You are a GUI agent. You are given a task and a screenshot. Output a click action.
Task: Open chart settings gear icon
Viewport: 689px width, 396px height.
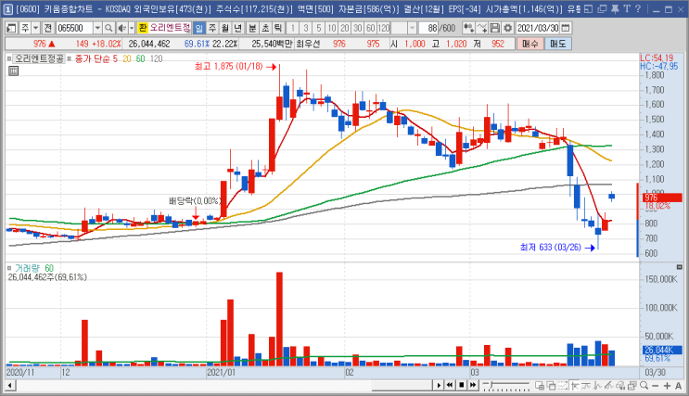507,28
